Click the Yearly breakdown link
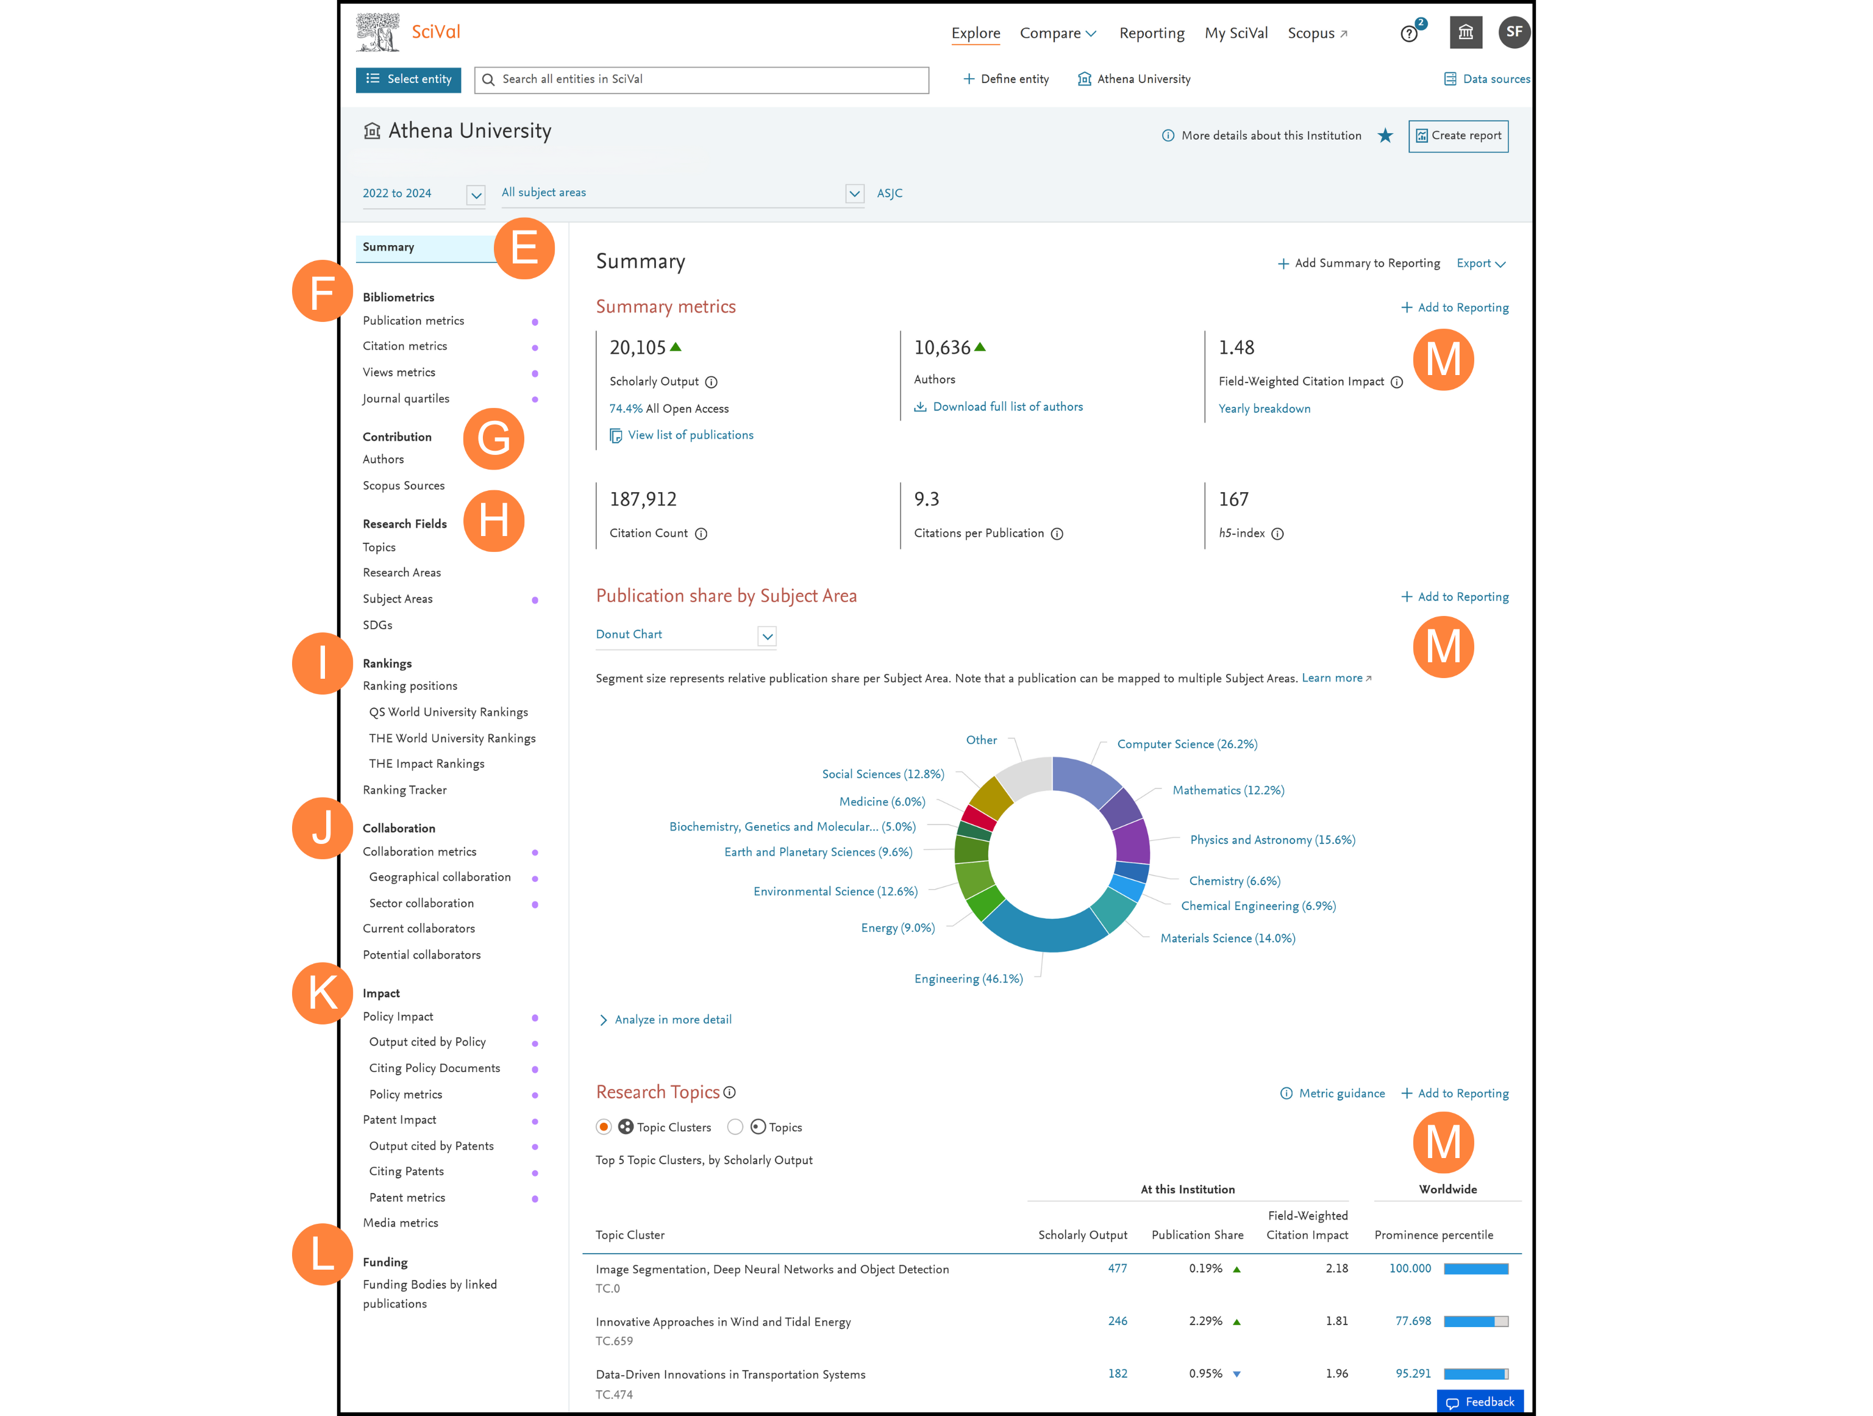 pyautogui.click(x=1264, y=409)
